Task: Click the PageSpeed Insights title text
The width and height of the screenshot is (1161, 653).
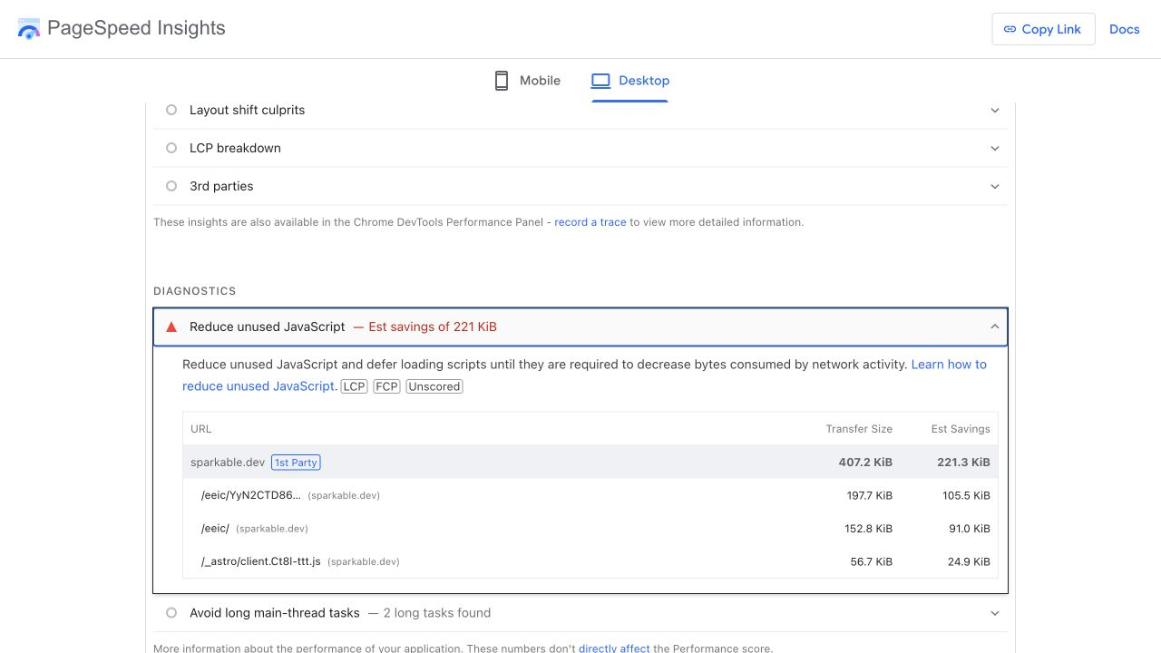Action: (136, 28)
